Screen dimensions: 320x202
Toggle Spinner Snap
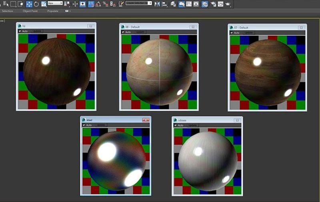(x=113, y=4)
